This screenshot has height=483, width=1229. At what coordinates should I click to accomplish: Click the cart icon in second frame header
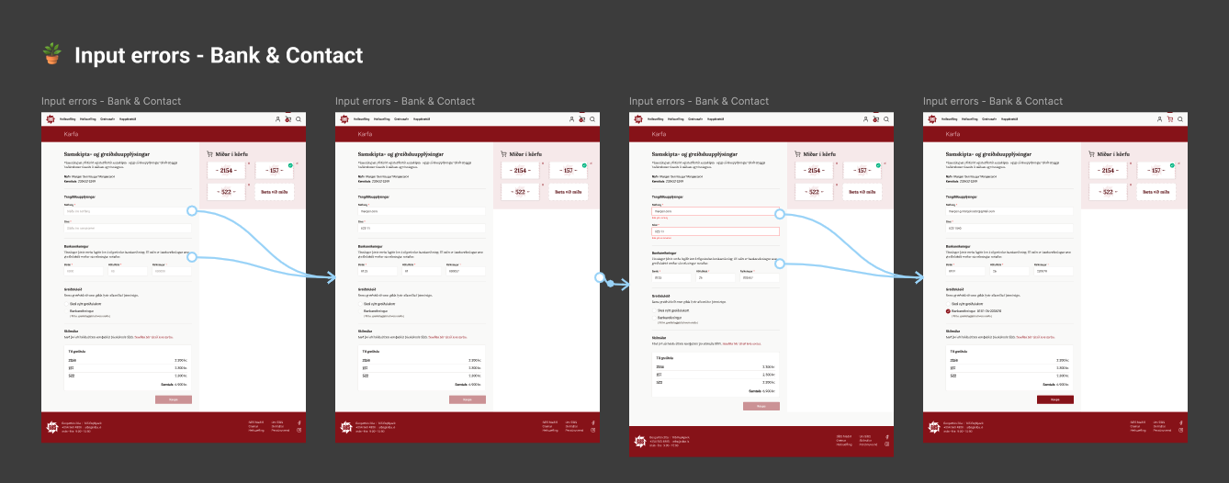581,119
